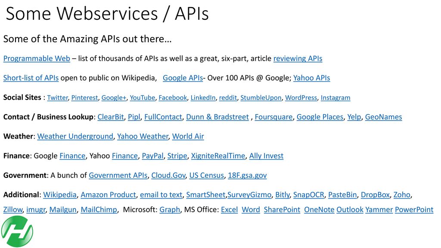The height and width of the screenshot is (248, 441).
Task: Open the Zillow link
Action: [13, 210]
